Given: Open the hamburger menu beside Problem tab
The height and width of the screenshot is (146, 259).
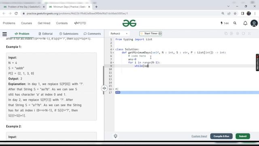Looking at the screenshot, I should 4,34.
